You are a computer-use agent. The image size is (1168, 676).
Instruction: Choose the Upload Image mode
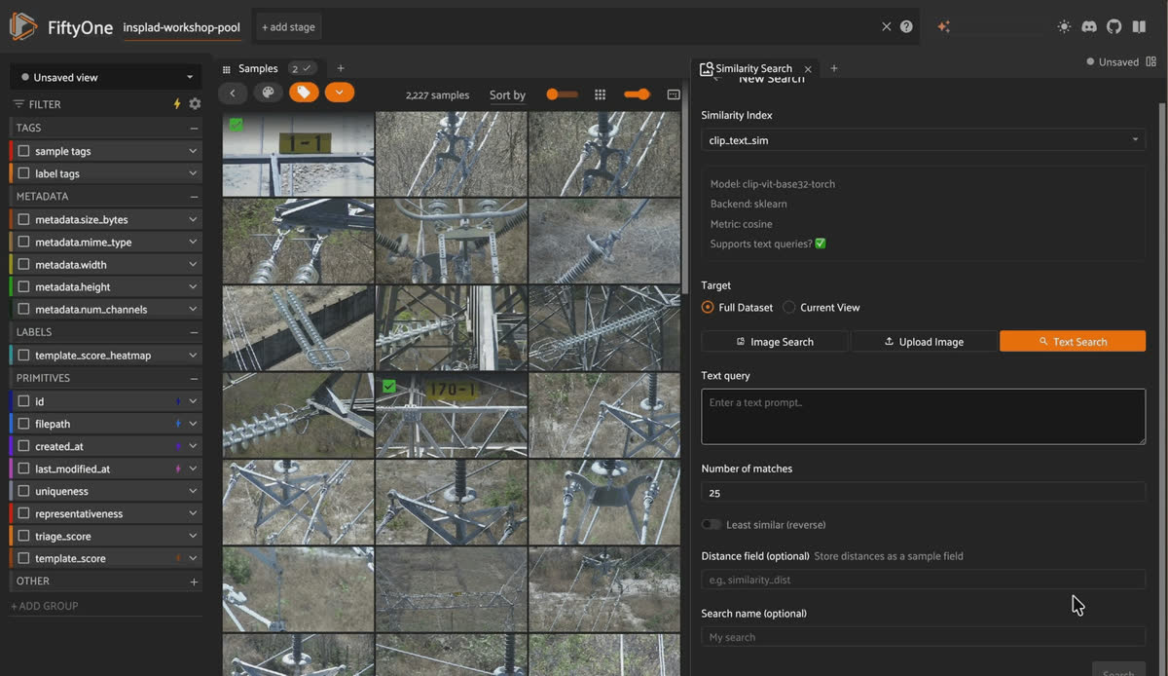924,341
